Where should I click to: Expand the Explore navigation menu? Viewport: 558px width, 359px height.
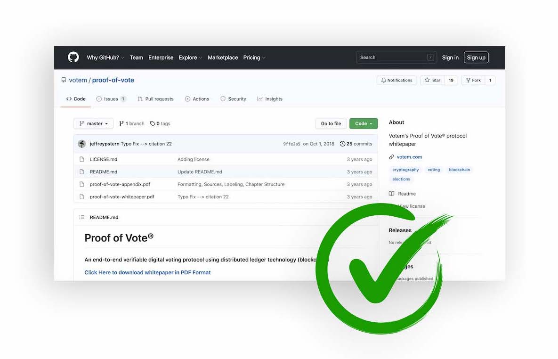[x=190, y=57]
